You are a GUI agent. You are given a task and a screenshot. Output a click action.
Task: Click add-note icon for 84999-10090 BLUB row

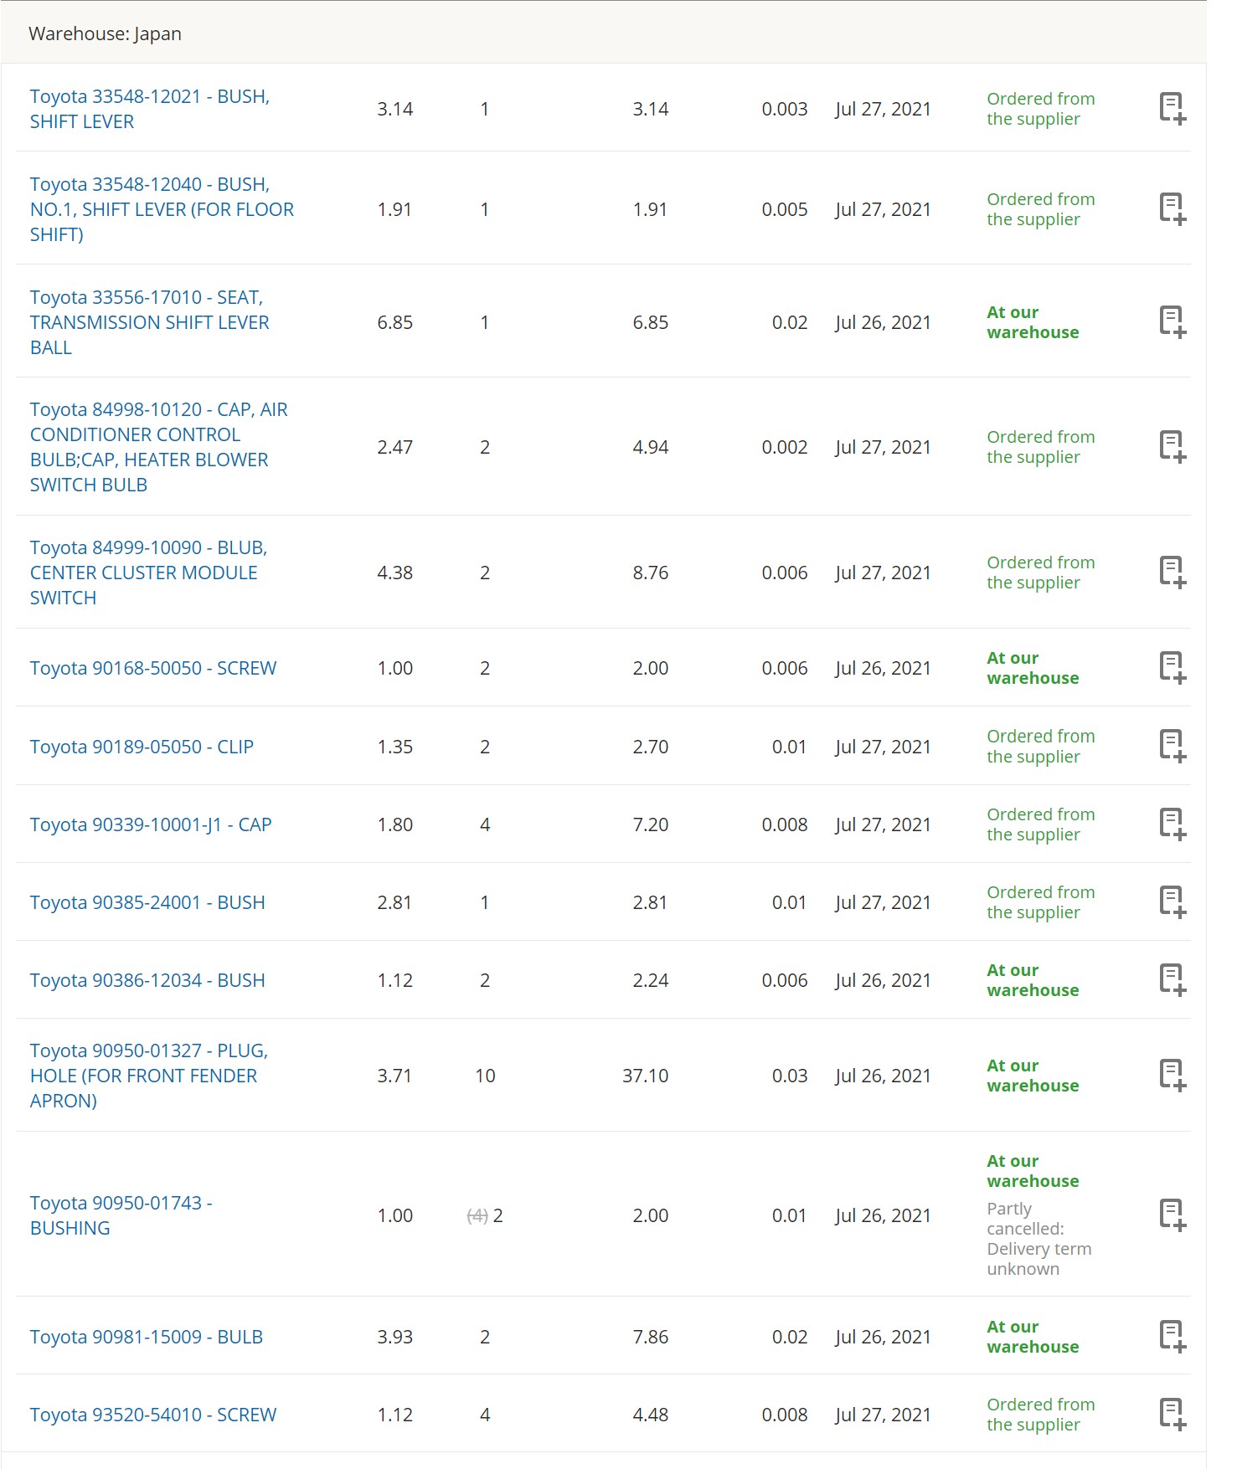pyautogui.click(x=1173, y=573)
